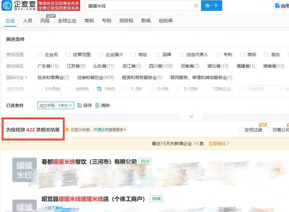Check the 法定代表人 checkbox
The height and width of the screenshot is (212, 289).
click(x=181, y=55)
